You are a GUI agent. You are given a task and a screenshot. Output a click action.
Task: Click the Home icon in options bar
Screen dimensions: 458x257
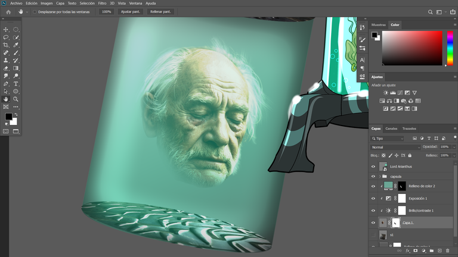(x=8, y=12)
